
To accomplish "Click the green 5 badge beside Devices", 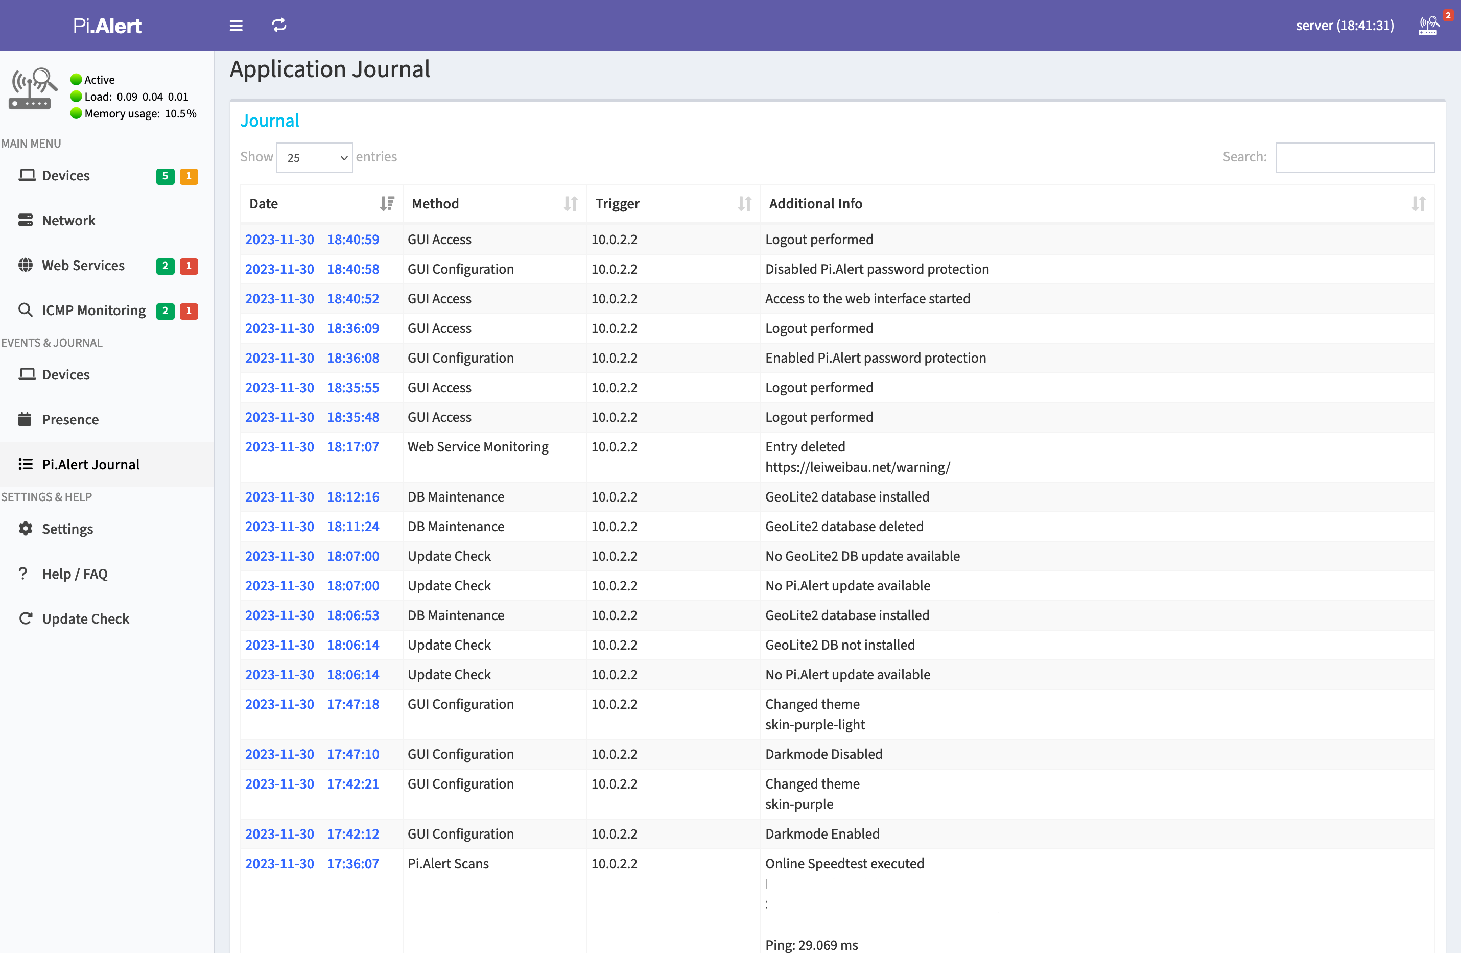I will coord(165,176).
